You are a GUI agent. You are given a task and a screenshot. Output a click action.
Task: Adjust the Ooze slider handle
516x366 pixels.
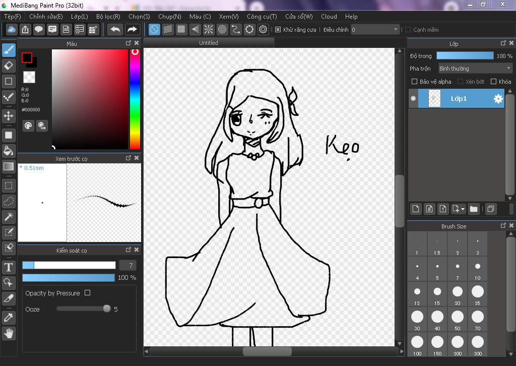[107, 309]
